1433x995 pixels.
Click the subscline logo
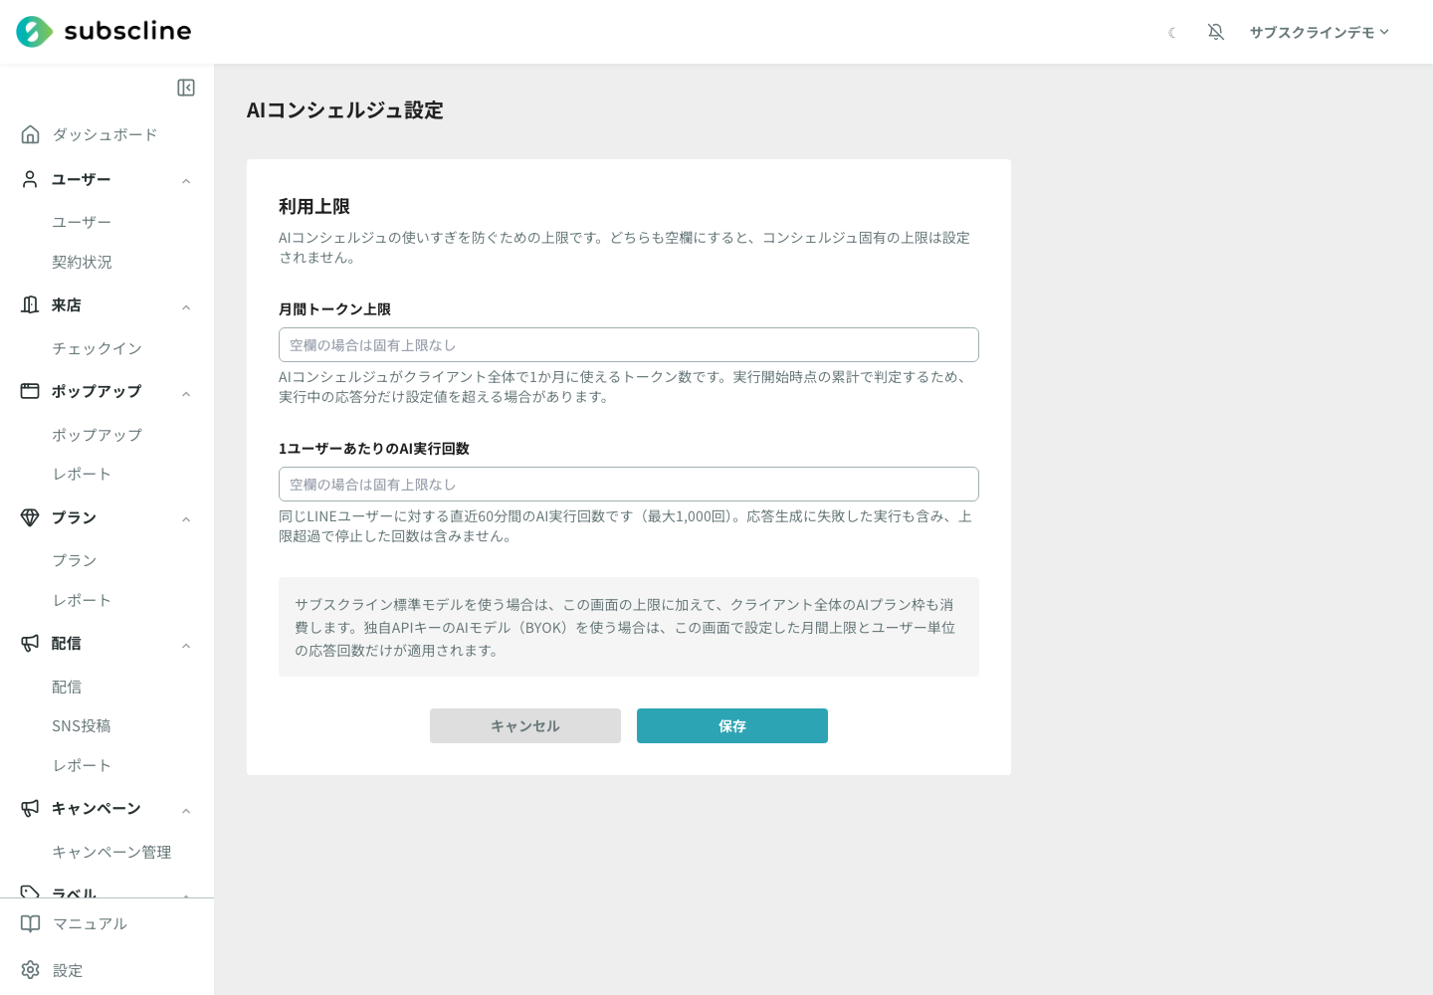pos(103,32)
